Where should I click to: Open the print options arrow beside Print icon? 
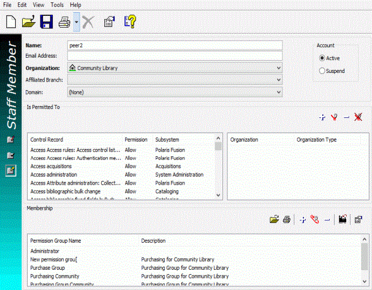(75, 22)
